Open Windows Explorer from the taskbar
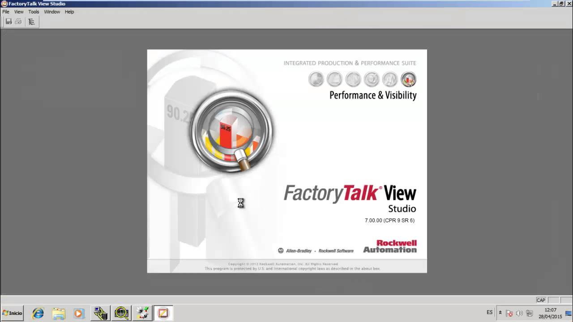 click(x=58, y=313)
